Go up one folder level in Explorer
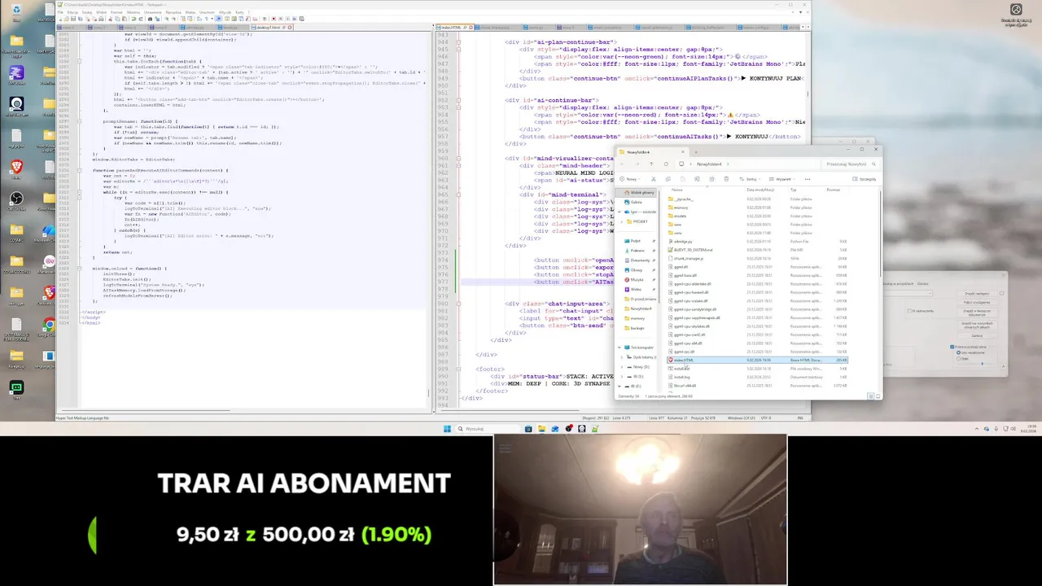 651,164
